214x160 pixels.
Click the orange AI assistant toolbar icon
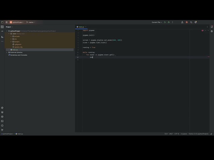pos(187,22)
